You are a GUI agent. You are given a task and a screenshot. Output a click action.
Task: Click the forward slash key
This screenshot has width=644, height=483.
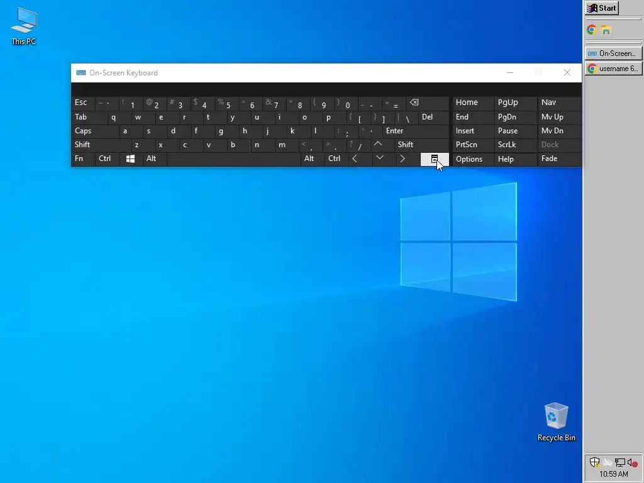pos(358,145)
